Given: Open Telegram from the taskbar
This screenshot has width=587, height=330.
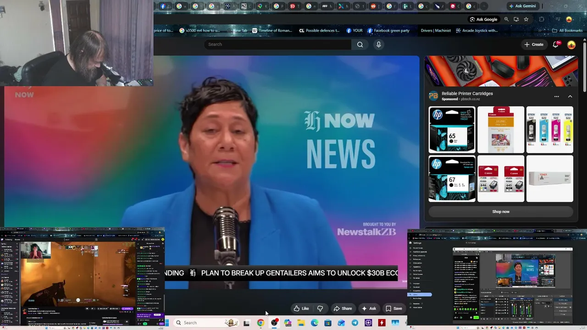Looking at the screenshot, I should (355, 323).
